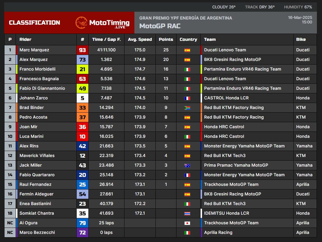Click the Time / Gap F. column header

pyautogui.click(x=106, y=39)
